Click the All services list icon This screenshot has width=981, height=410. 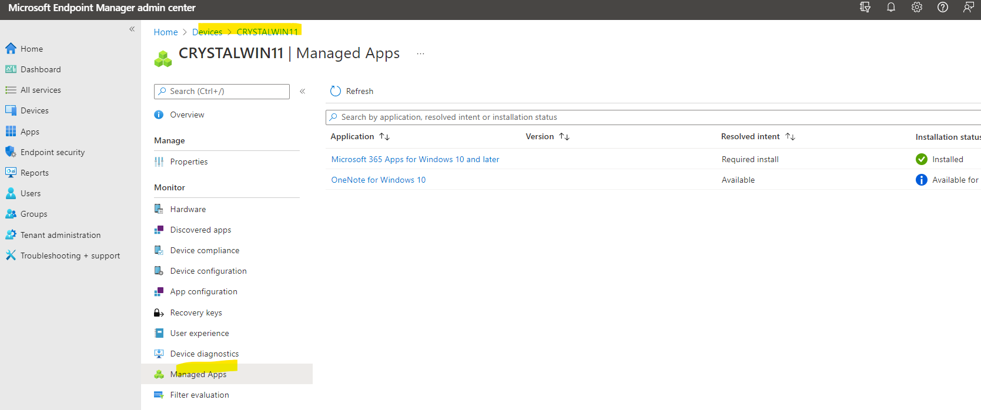point(11,90)
